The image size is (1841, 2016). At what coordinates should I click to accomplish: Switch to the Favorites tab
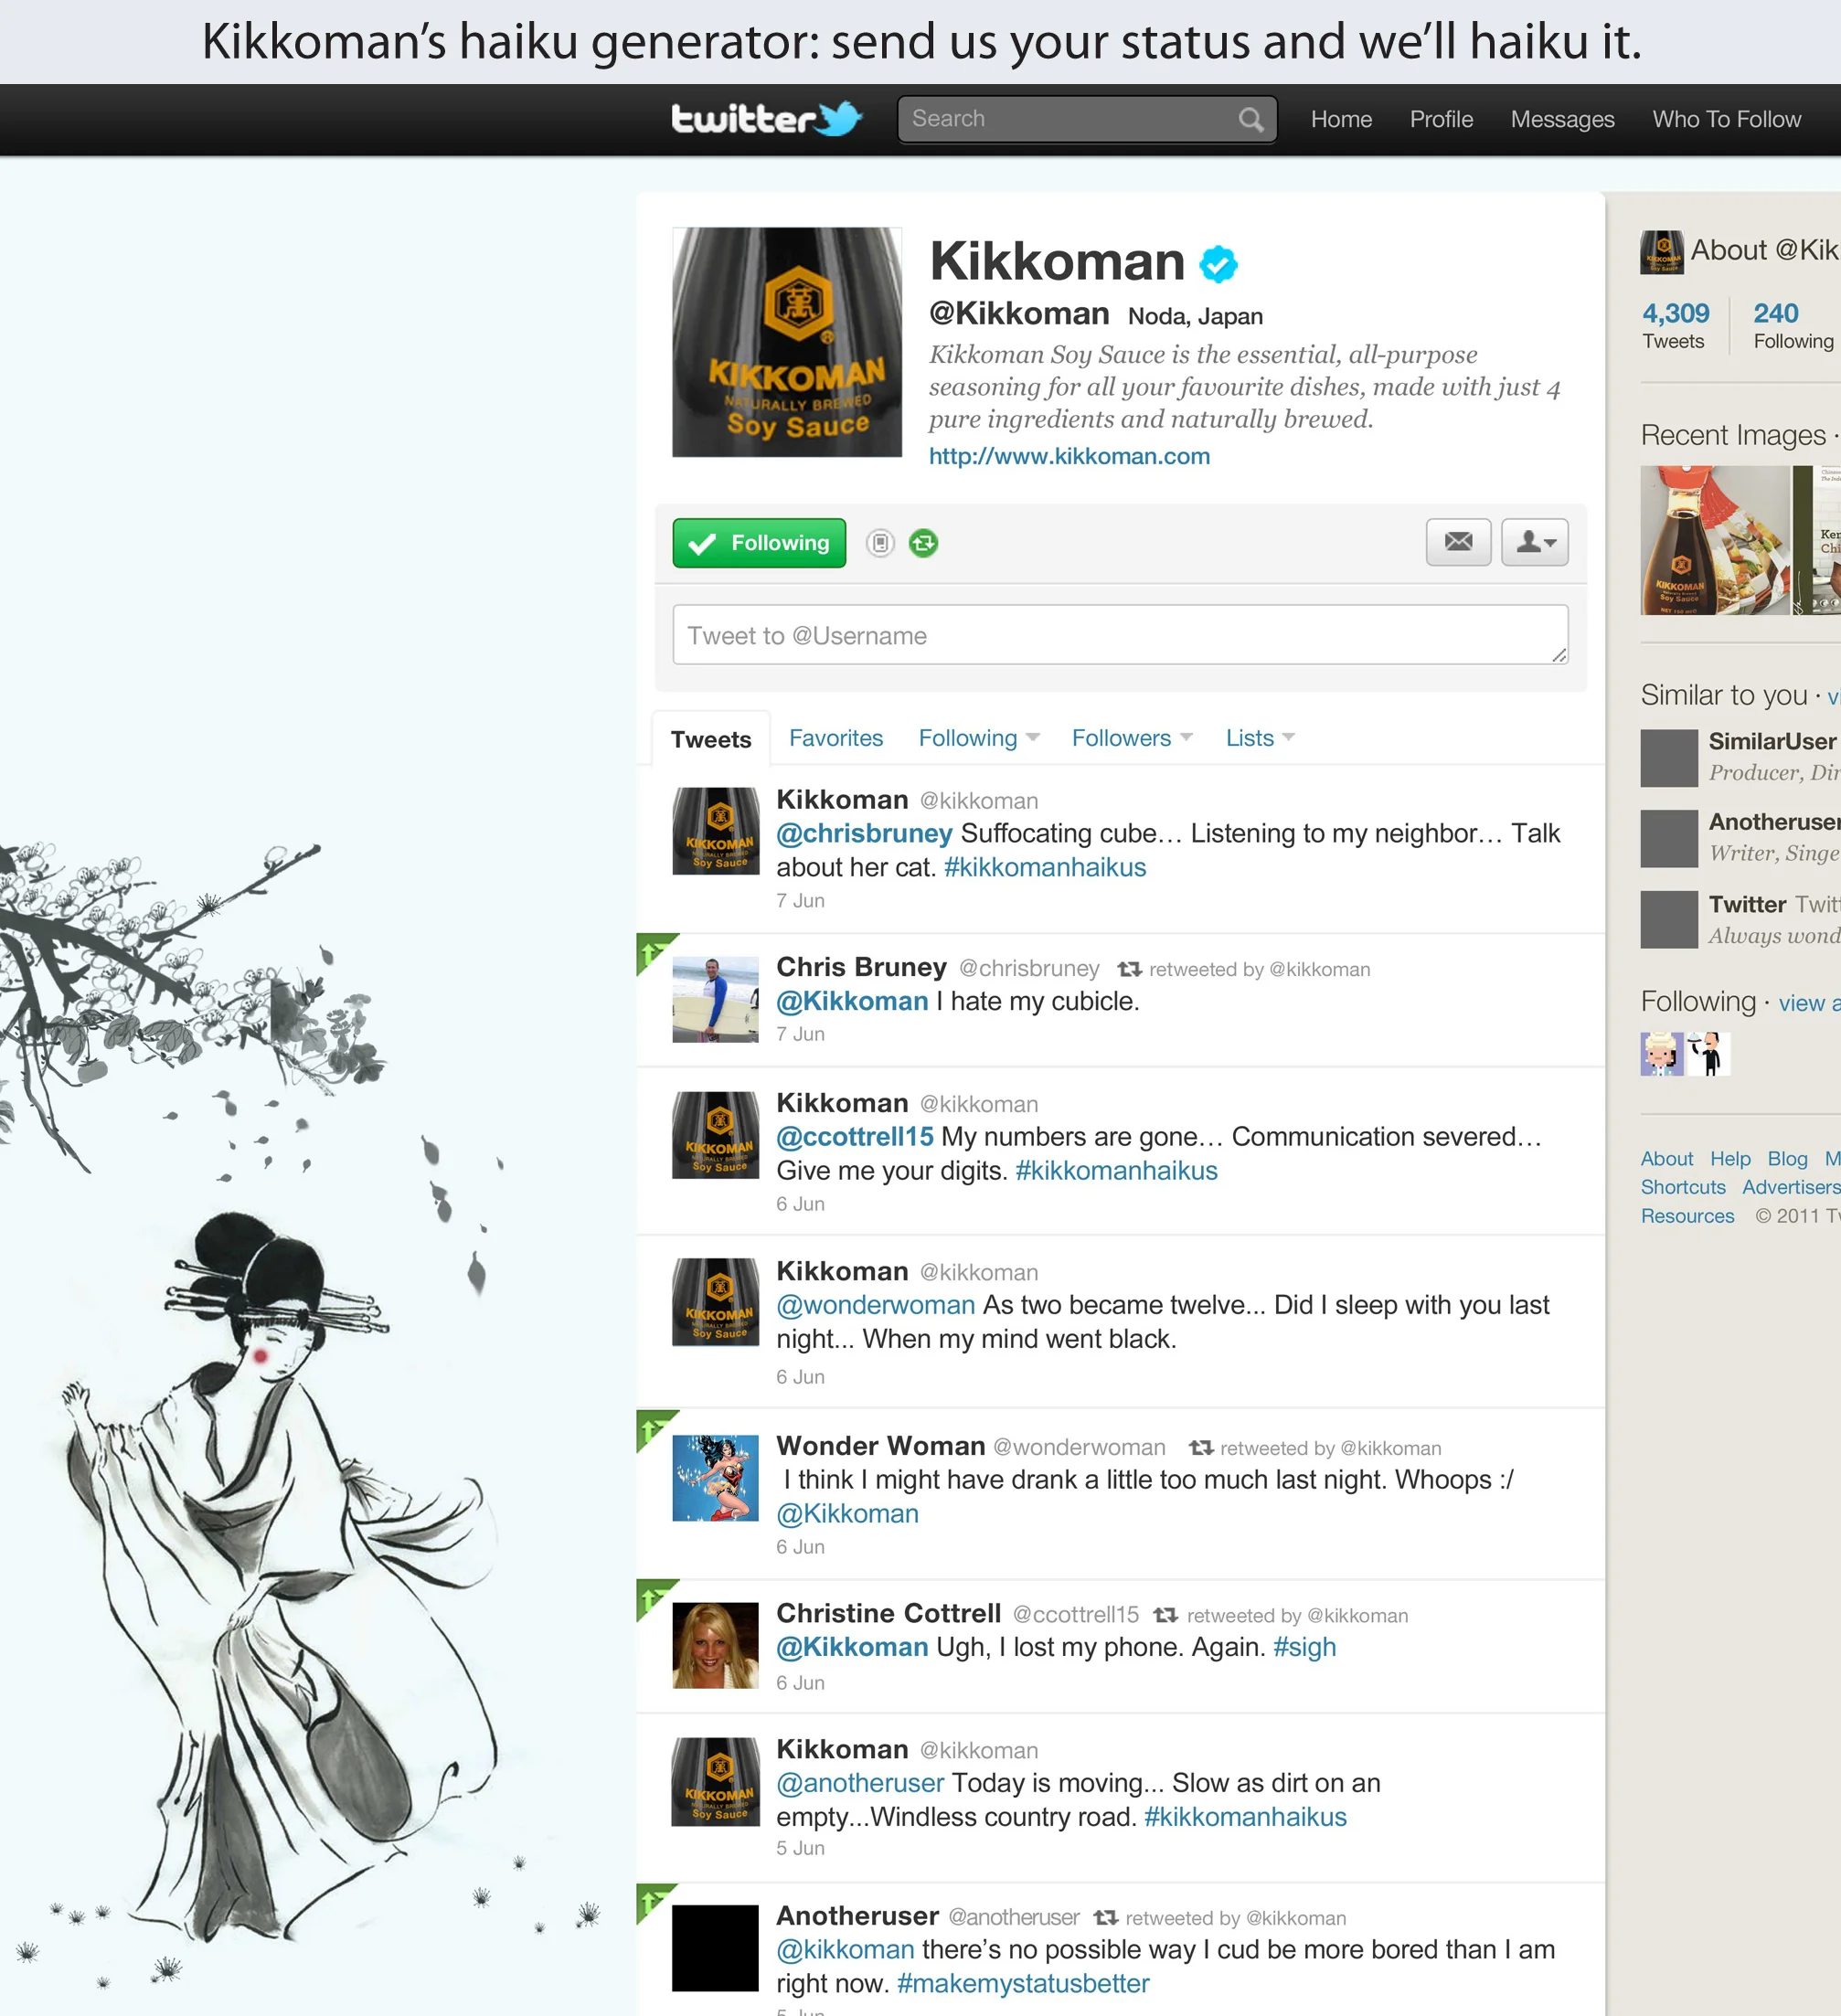(x=836, y=738)
